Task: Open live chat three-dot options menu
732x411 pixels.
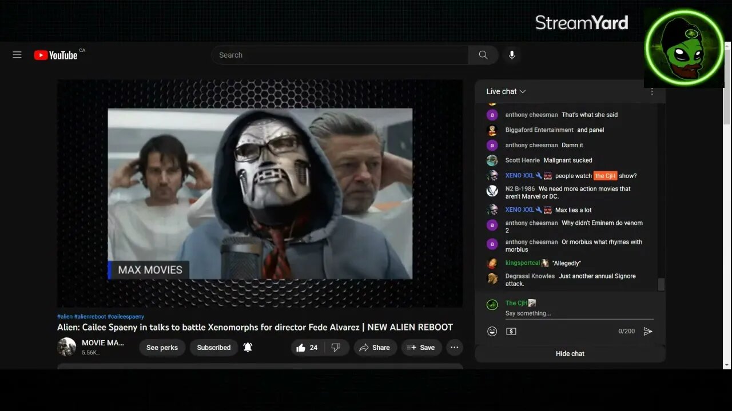Action: pyautogui.click(x=651, y=91)
